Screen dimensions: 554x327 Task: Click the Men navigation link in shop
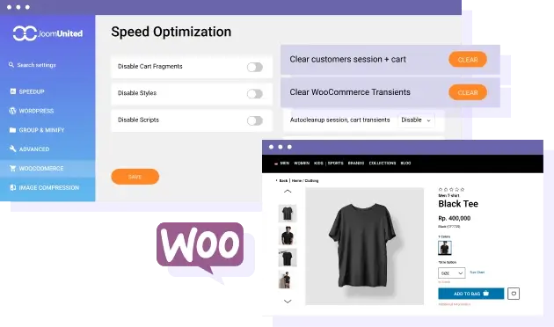(284, 163)
